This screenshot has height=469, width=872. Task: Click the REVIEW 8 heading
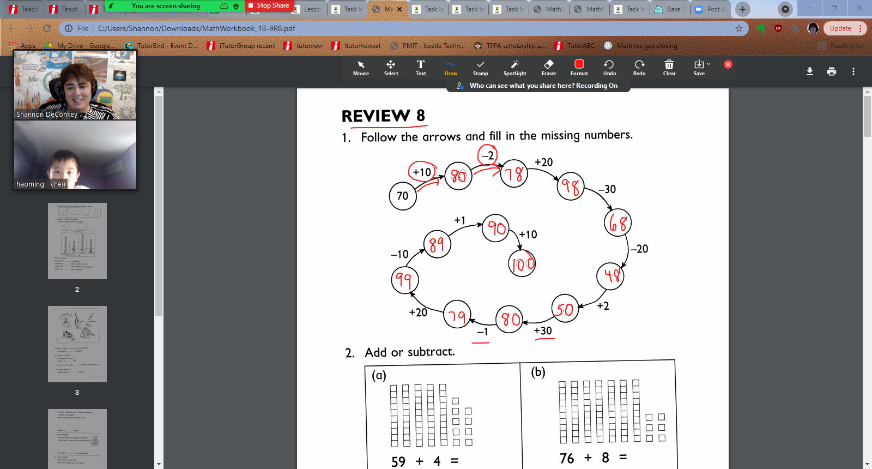383,116
